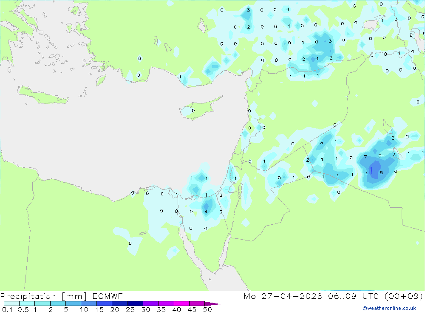Click the 45–50 mm legend swatch
Screen dimensions: 425x312
[x=197, y=303]
